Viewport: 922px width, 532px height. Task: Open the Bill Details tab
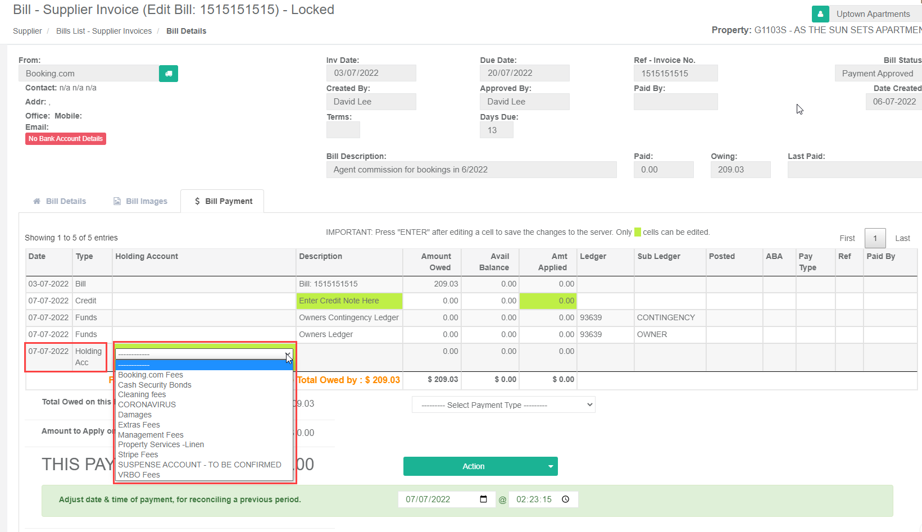click(x=60, y=201)
